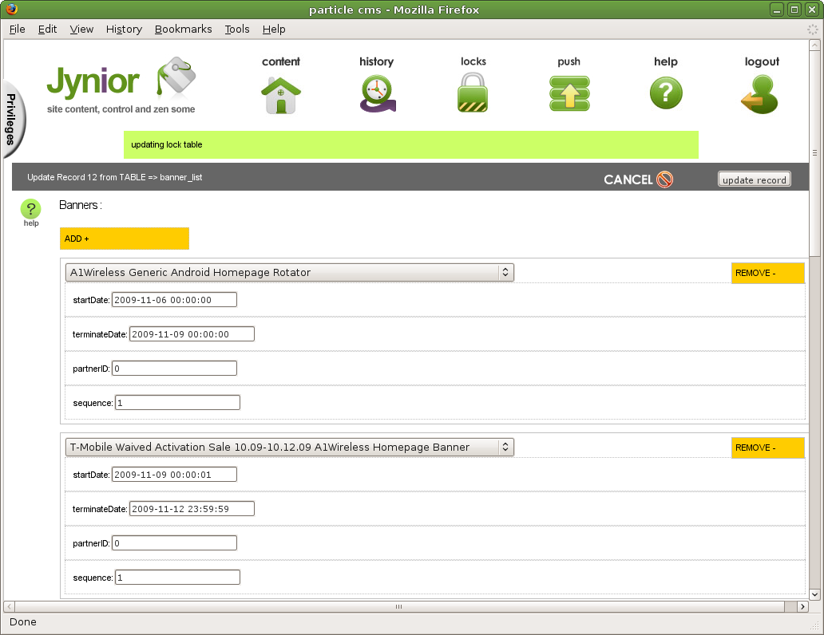The image size is (824, 635).
Task: Open the help question mark icon in navigation
Action: pos(666,93)
